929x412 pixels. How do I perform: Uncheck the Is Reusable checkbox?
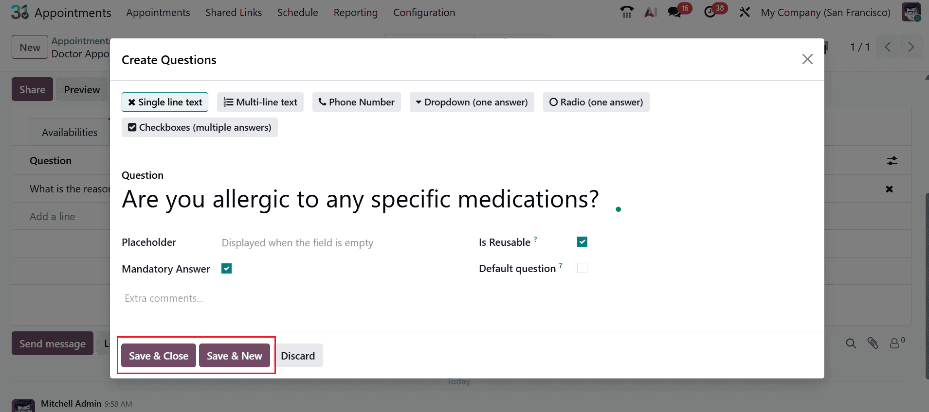pyautogui.click(x=582, y=241)
